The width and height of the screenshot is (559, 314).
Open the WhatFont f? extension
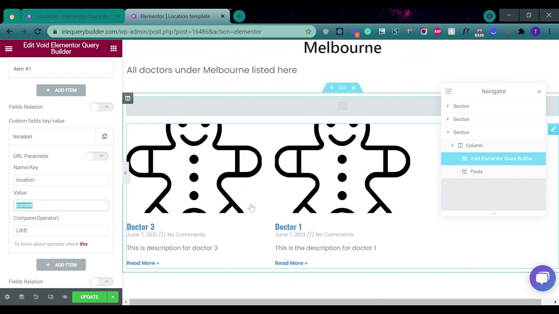tap(466, 31)
